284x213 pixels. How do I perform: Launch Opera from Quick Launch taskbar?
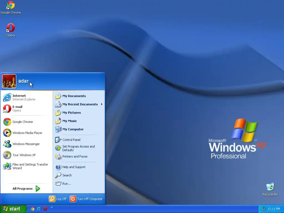pos(45,209)
